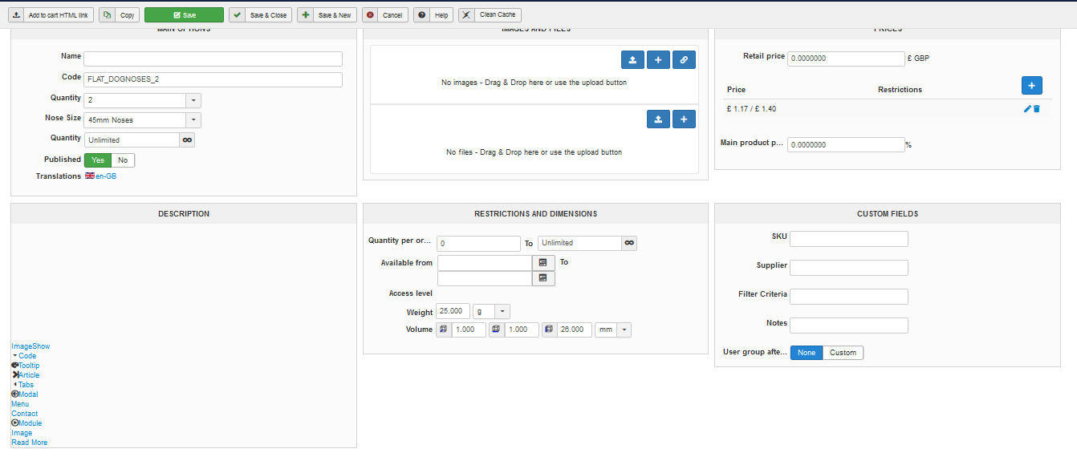Click the Quantity field showing Unlimited in Main Options
This screenshot has height=457, width=1077.
coord(131,140)
